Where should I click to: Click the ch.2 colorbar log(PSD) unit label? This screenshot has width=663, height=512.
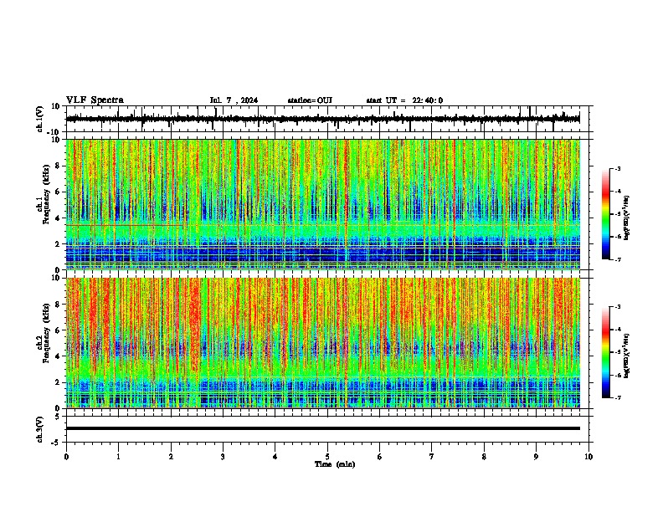tap(627, 356)
